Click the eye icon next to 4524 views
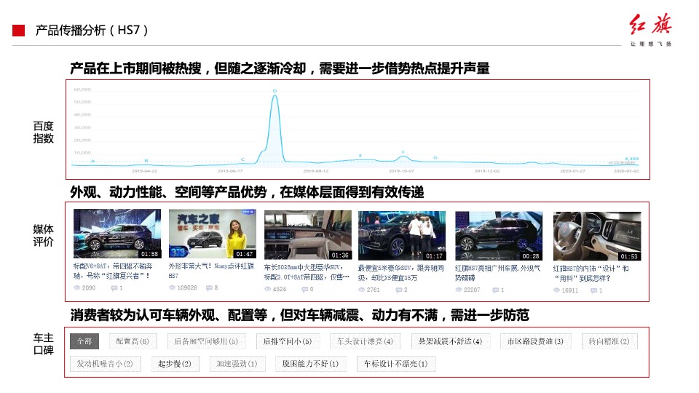The height and width of the screenshot is (393, 699). (x=268, y=289)
